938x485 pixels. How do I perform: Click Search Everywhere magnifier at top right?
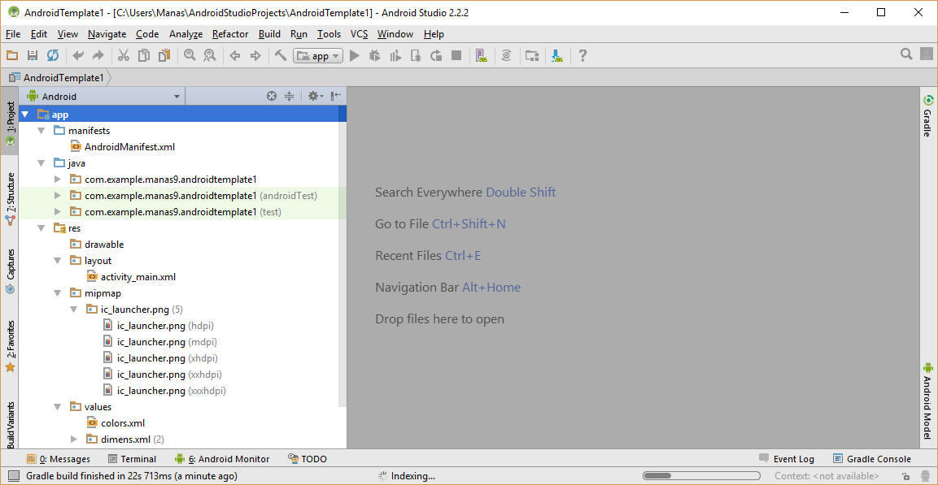click(906, 54)
